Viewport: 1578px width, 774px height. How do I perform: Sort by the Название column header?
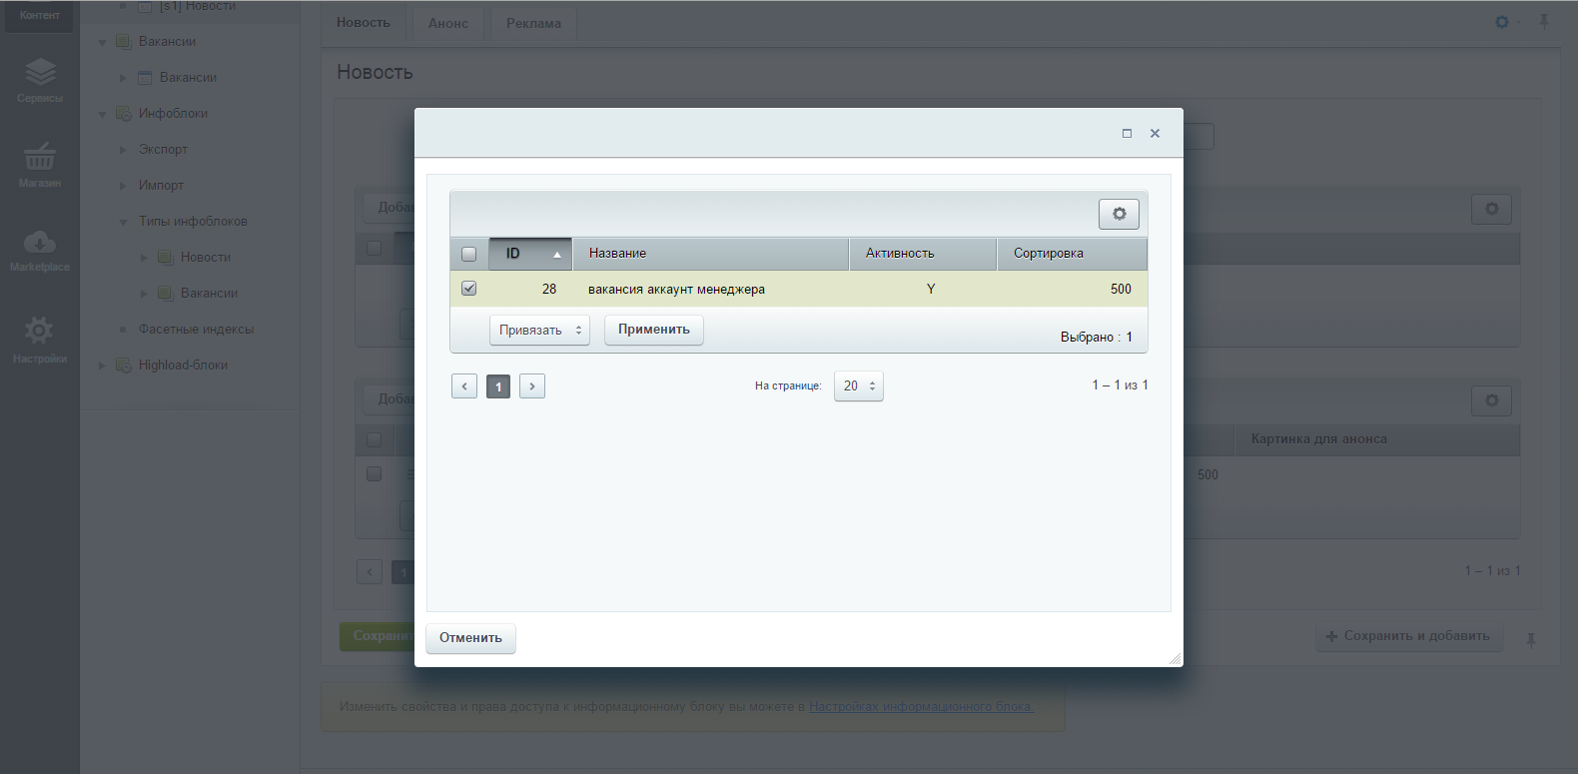coord(709,254)
